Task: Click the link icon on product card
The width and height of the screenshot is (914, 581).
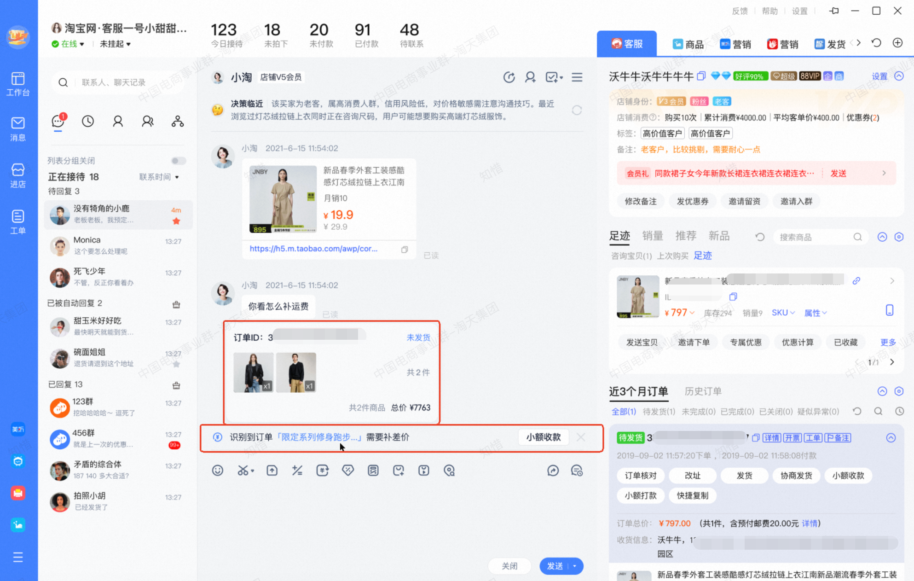Action: pyautogui.click(x=856, y=280)
